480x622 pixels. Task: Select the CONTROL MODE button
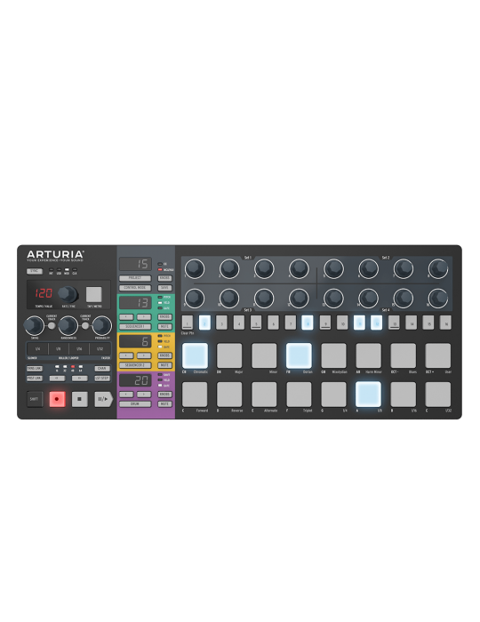135,288
